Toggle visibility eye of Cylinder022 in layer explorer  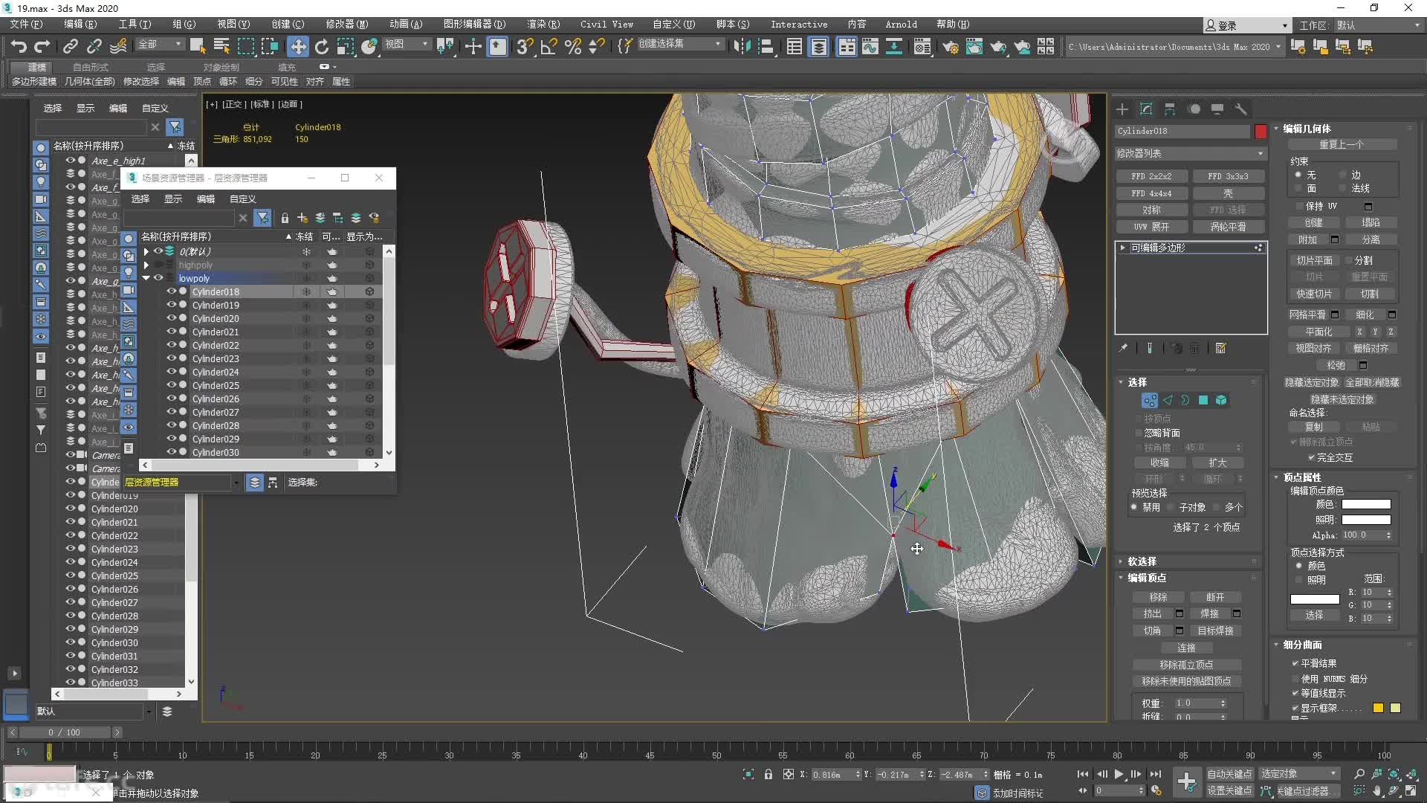[171, 345]
